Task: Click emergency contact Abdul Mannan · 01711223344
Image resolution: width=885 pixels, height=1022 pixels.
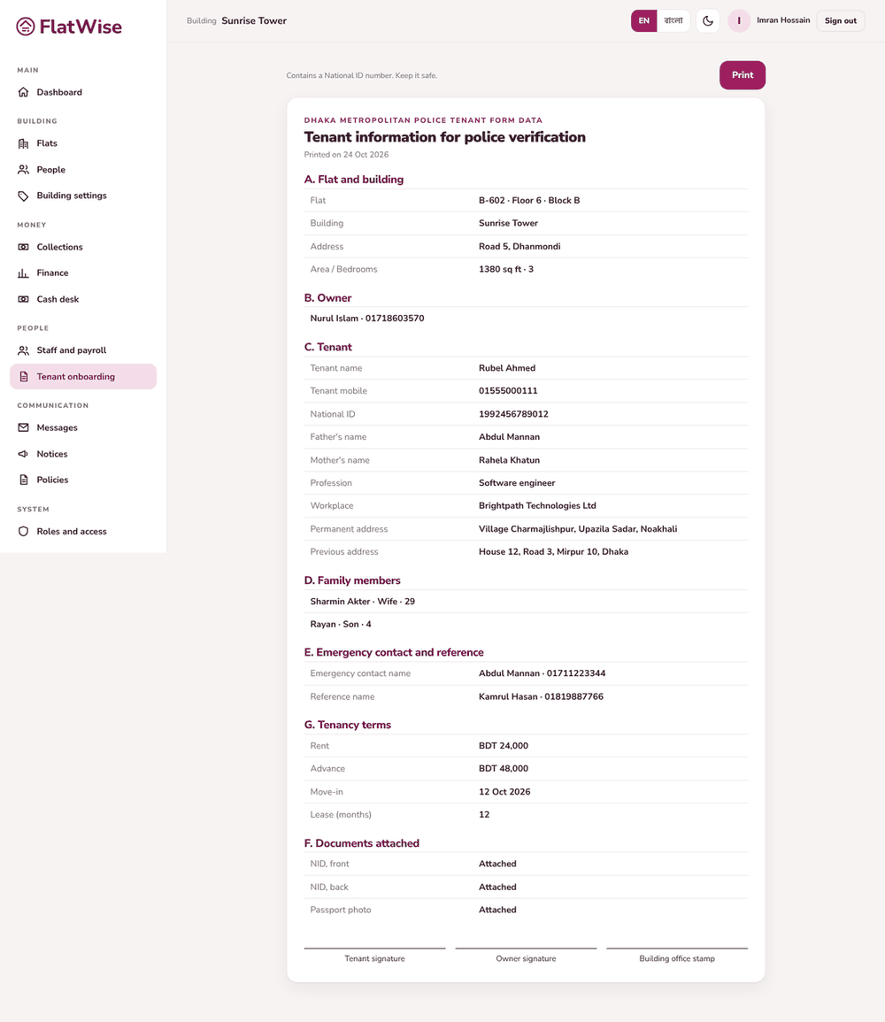Action: pyautogui.click(x=543, y=673)
